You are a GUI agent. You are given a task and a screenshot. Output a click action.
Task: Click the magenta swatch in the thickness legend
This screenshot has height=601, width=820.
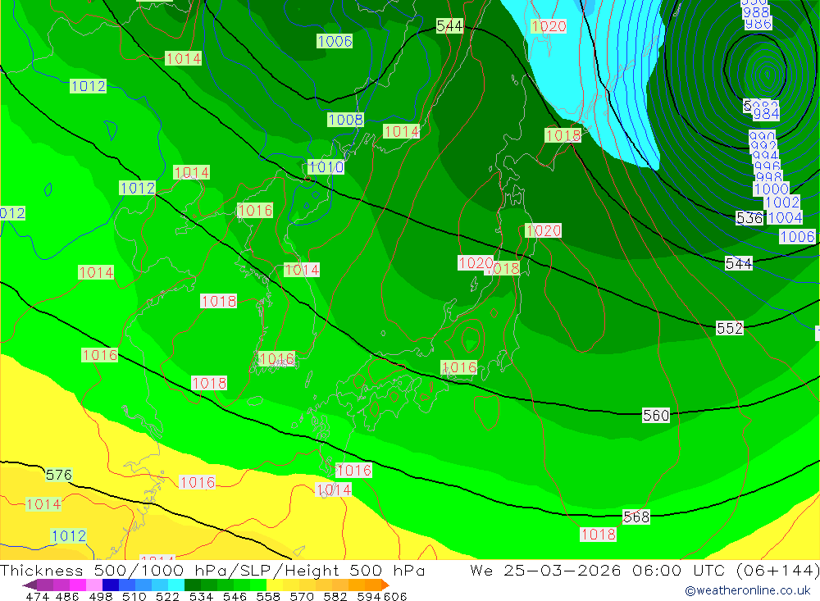(77, 585)
